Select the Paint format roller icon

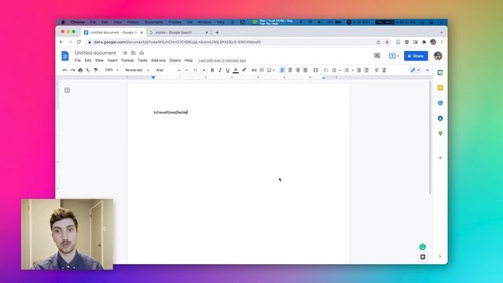(96, 70)
